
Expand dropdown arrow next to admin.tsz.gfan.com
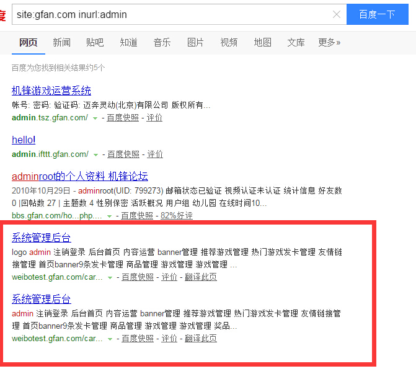(x=95, y=118)
